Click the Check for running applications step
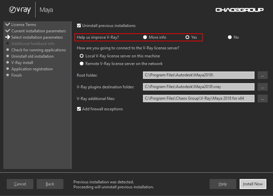The image size is (273, 196). 38,50
